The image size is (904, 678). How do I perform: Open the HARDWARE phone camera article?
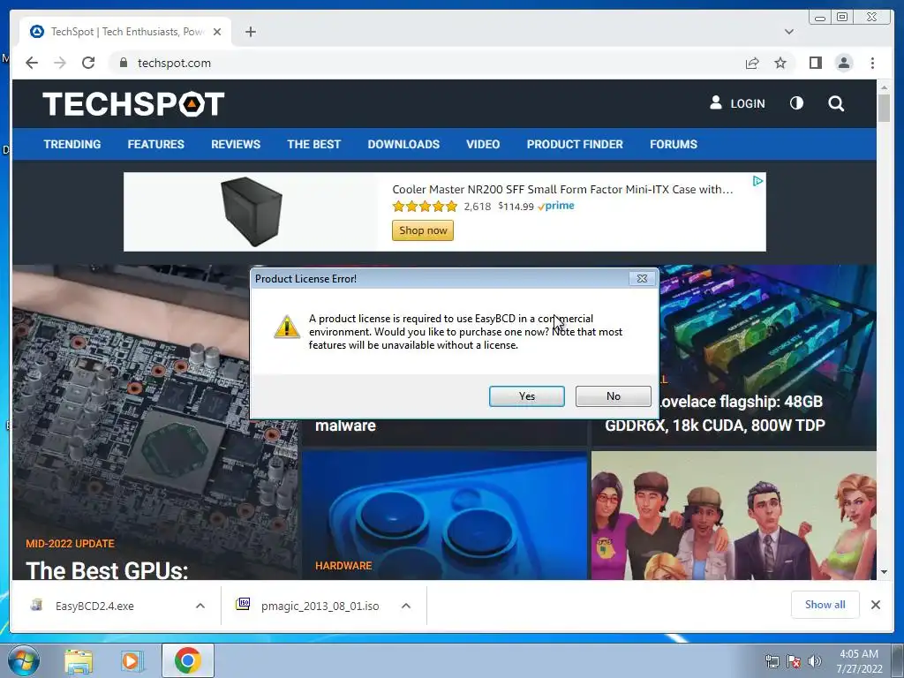(444, 516)
